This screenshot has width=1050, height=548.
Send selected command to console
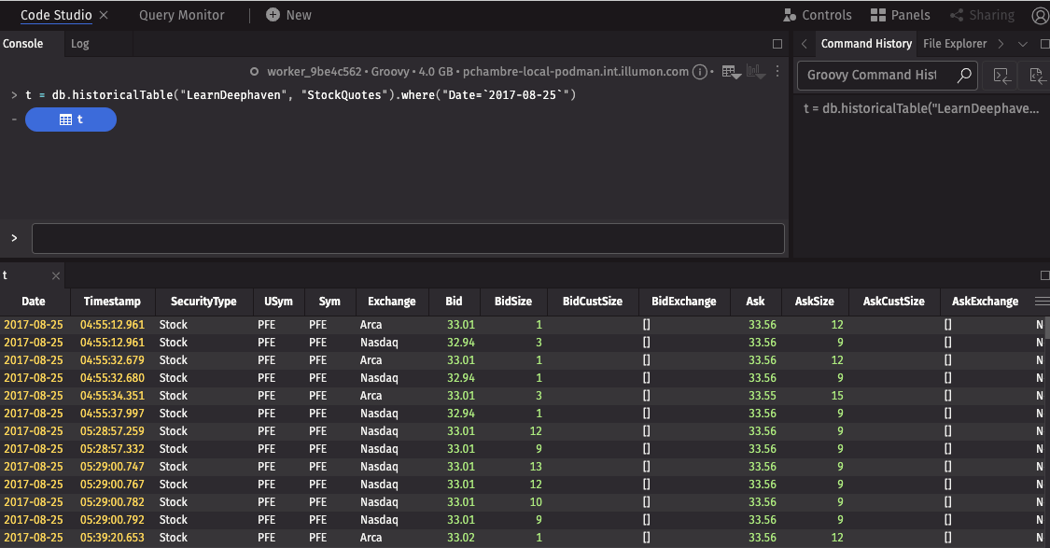point(1002,76)
